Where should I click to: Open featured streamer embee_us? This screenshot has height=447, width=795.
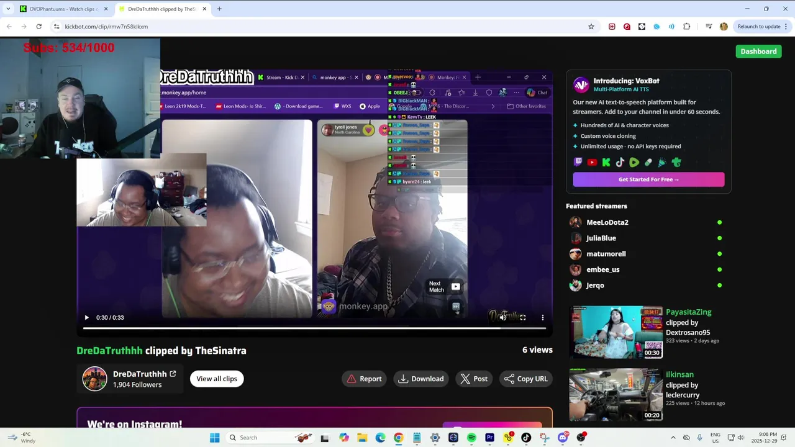point(603,269)
